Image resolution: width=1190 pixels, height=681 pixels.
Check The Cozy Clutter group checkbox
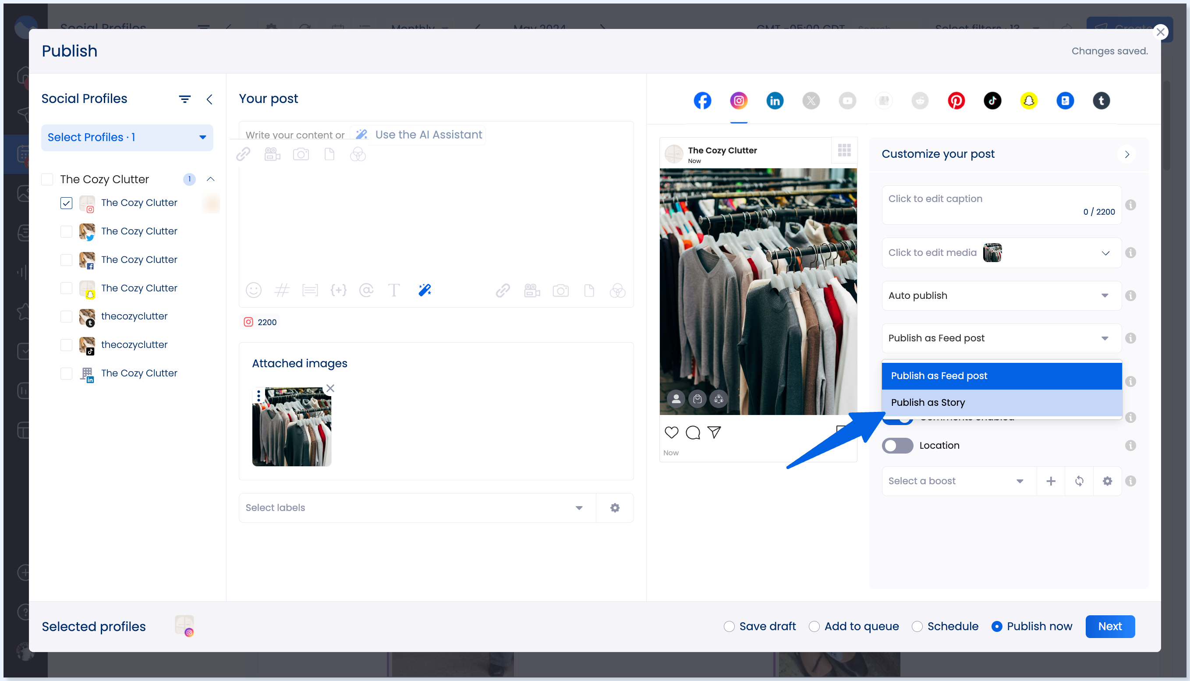[47, 179]
